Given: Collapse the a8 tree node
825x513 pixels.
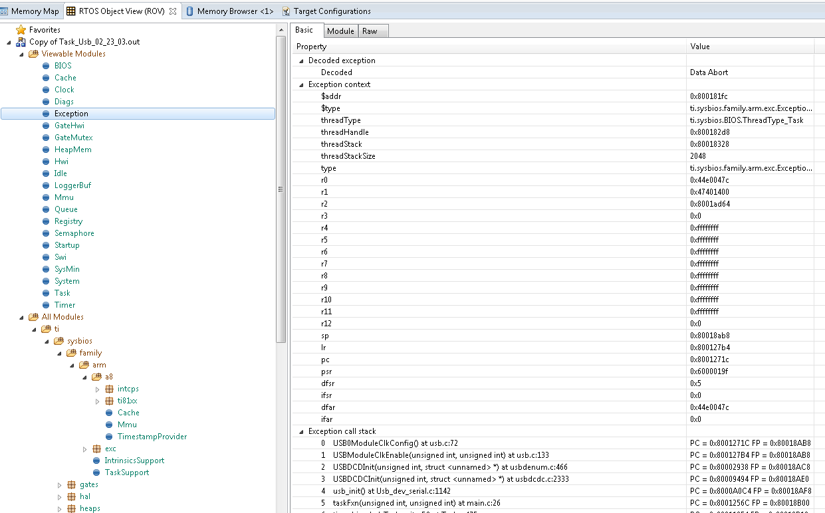Looking at the screenshot, I should point(84,377).
